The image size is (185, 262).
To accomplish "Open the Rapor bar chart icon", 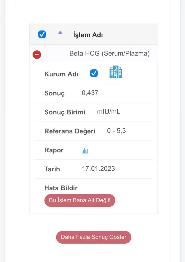I will click(x=85, y=150).
